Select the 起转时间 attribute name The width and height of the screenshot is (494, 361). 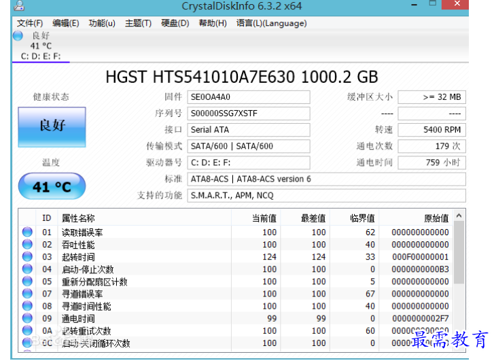coord(78,257)
